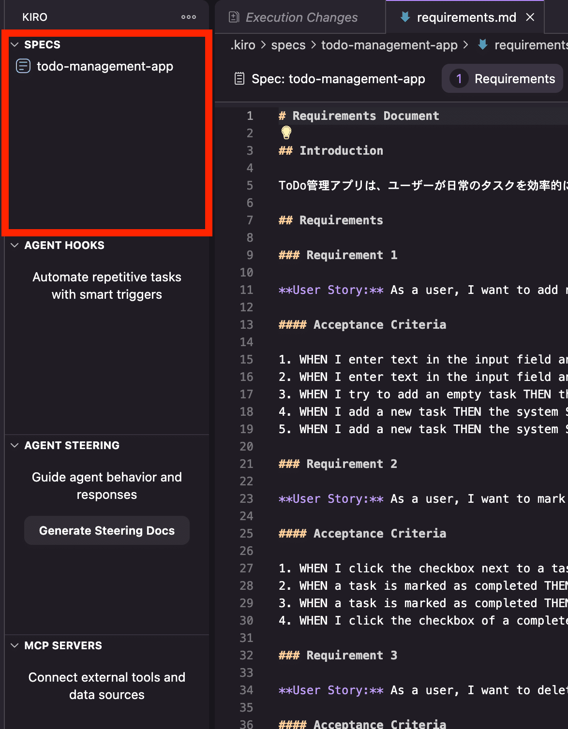This screenshot has height=729, width=568.
Task: Click the Spec document icon in header
Action: 239,78
